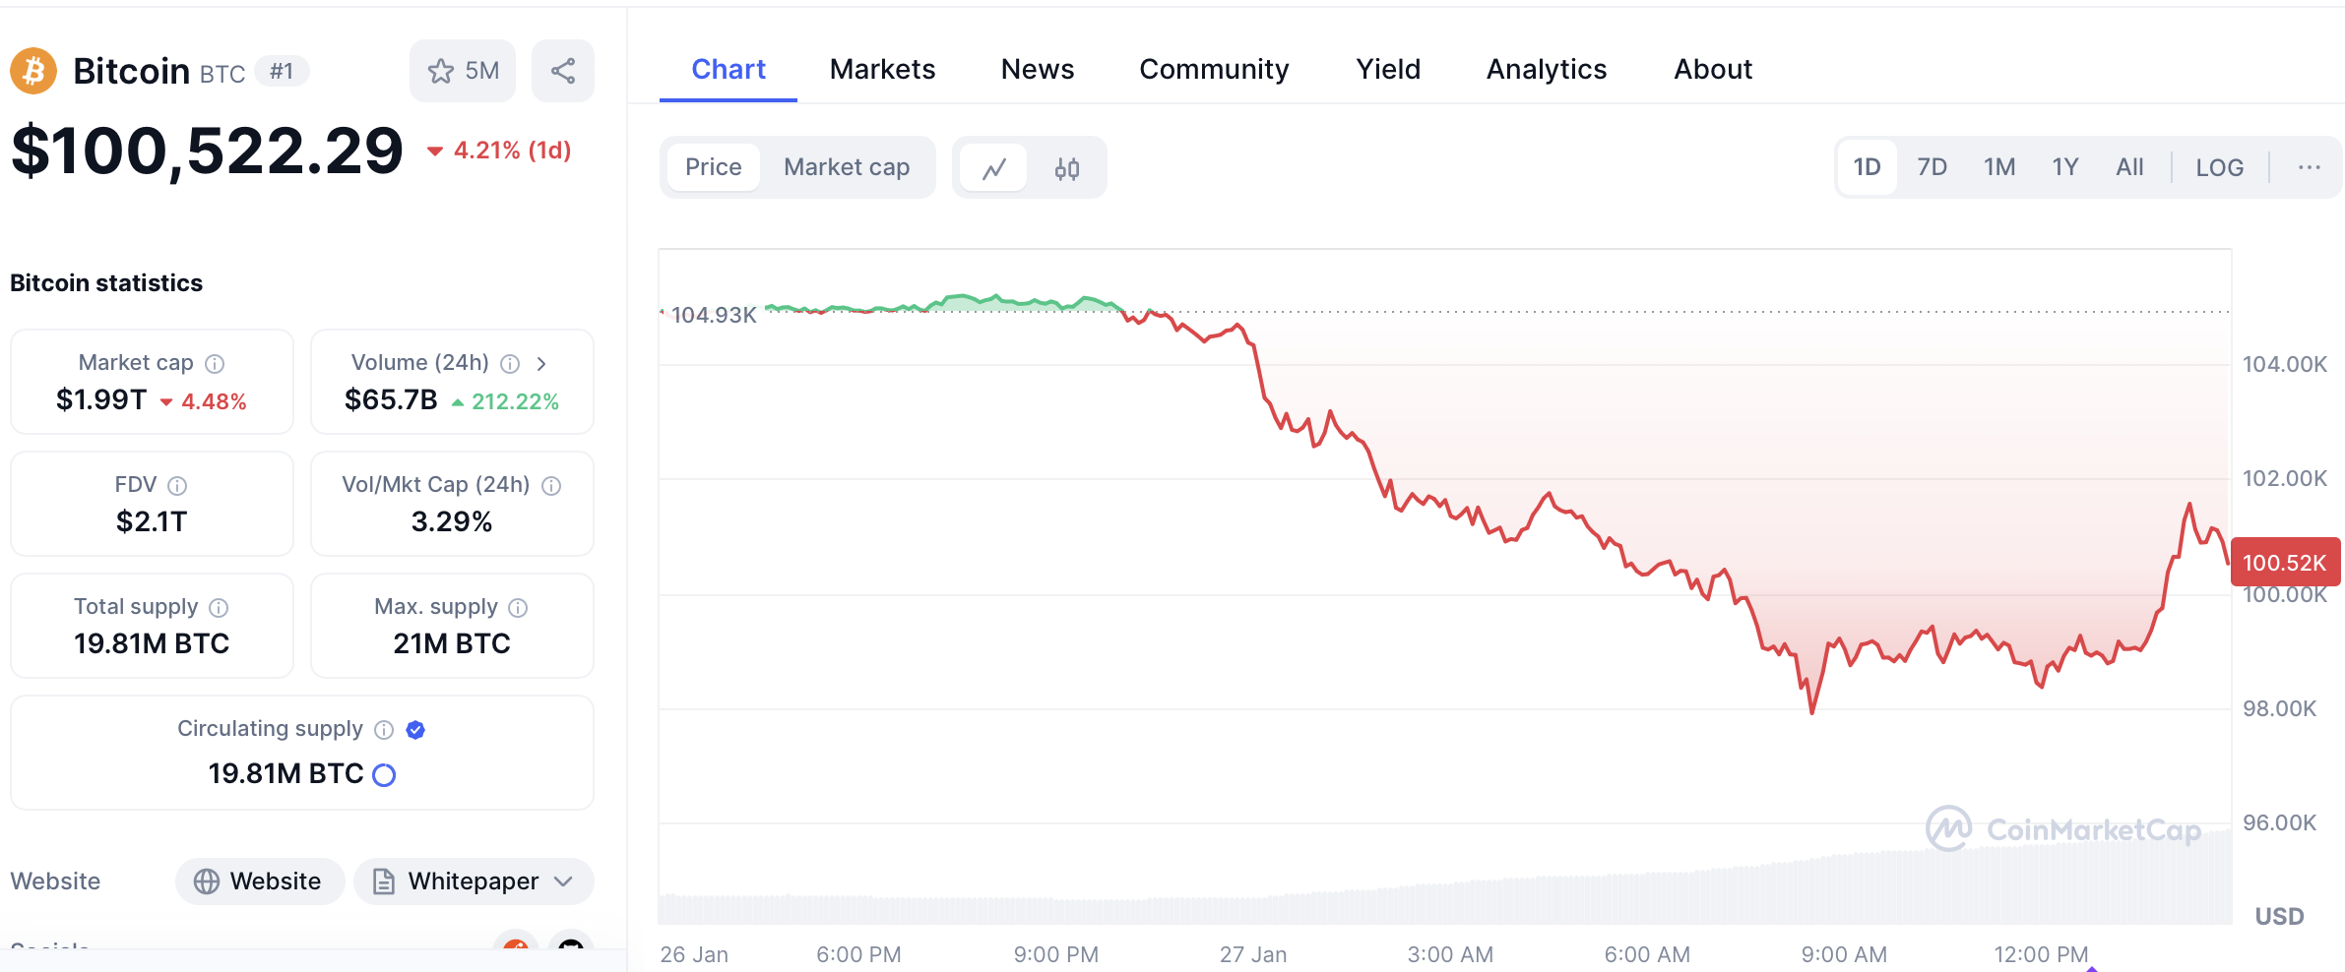Image resolution: width=2345 pixels, height=972 pixels.
Task: Click the circulating supply progress circle
Action: [384, 775]
